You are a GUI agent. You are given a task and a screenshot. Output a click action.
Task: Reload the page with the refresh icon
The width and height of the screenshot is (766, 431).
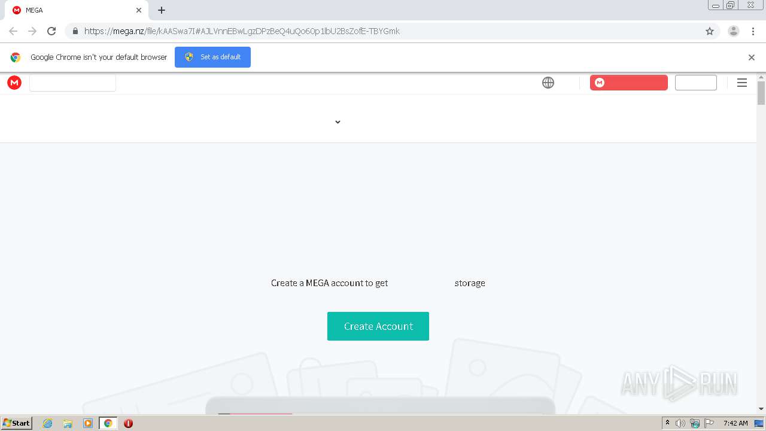(51, 31)
